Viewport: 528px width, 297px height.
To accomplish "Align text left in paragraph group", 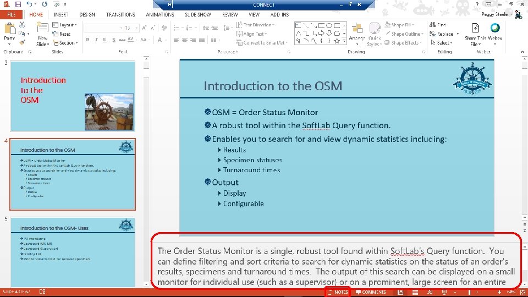I will 176,40.
